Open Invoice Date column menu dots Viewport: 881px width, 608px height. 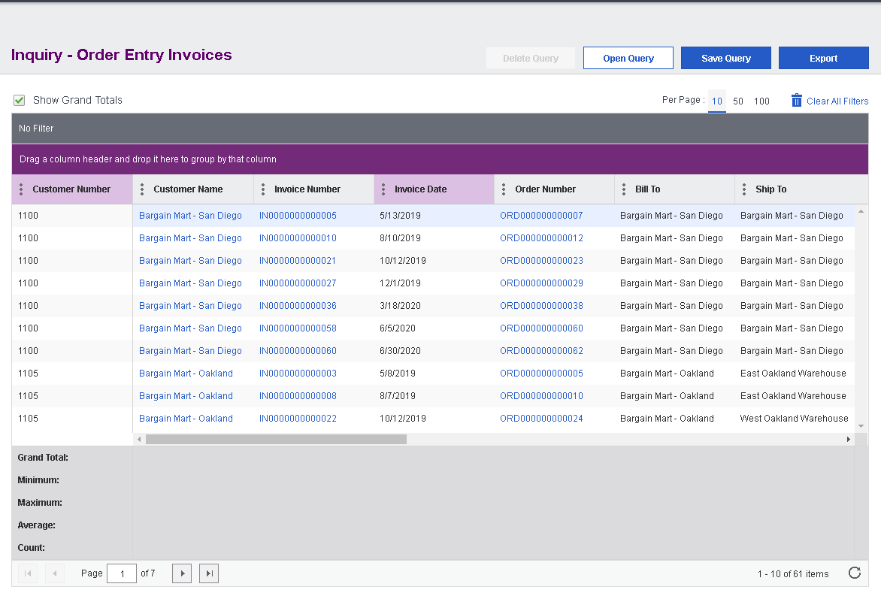pyautogui.click(x=383, y=189)
